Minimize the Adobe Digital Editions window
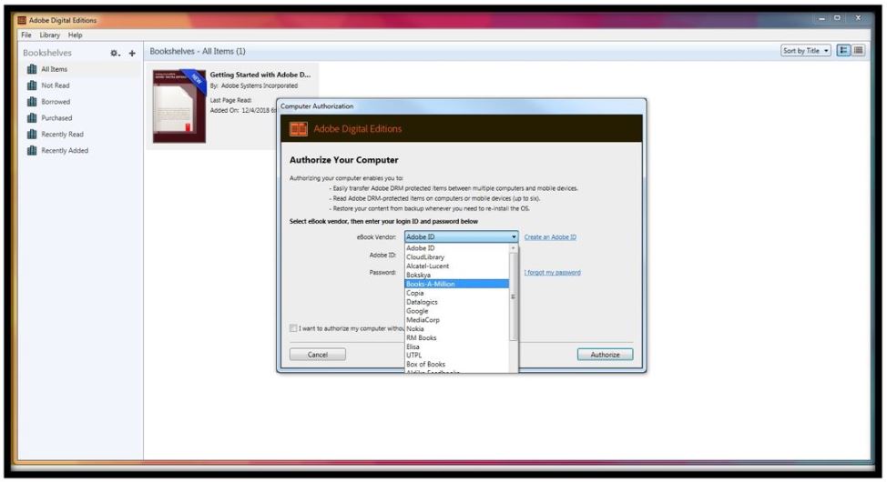887x482 pixels. pyautogui.click(x=821, y=19)
